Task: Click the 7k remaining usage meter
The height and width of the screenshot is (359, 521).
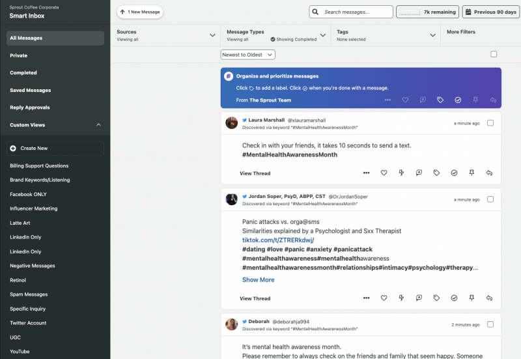Action: tap(427, 12)
